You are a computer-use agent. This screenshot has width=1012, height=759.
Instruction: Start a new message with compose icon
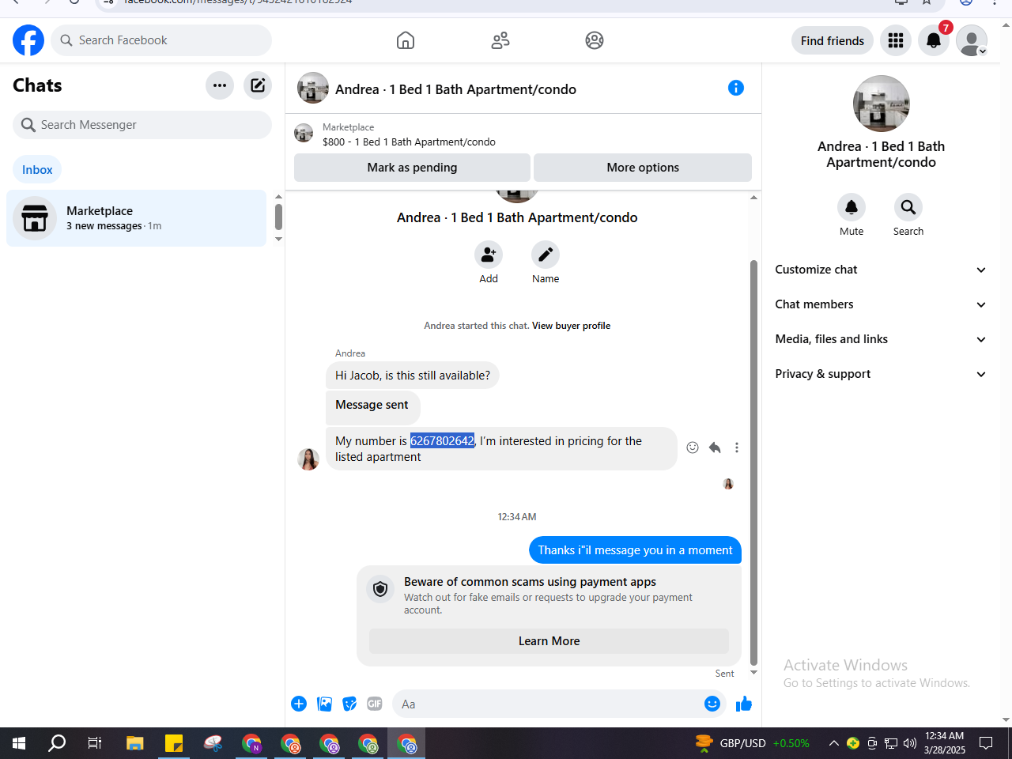point(258,85)
